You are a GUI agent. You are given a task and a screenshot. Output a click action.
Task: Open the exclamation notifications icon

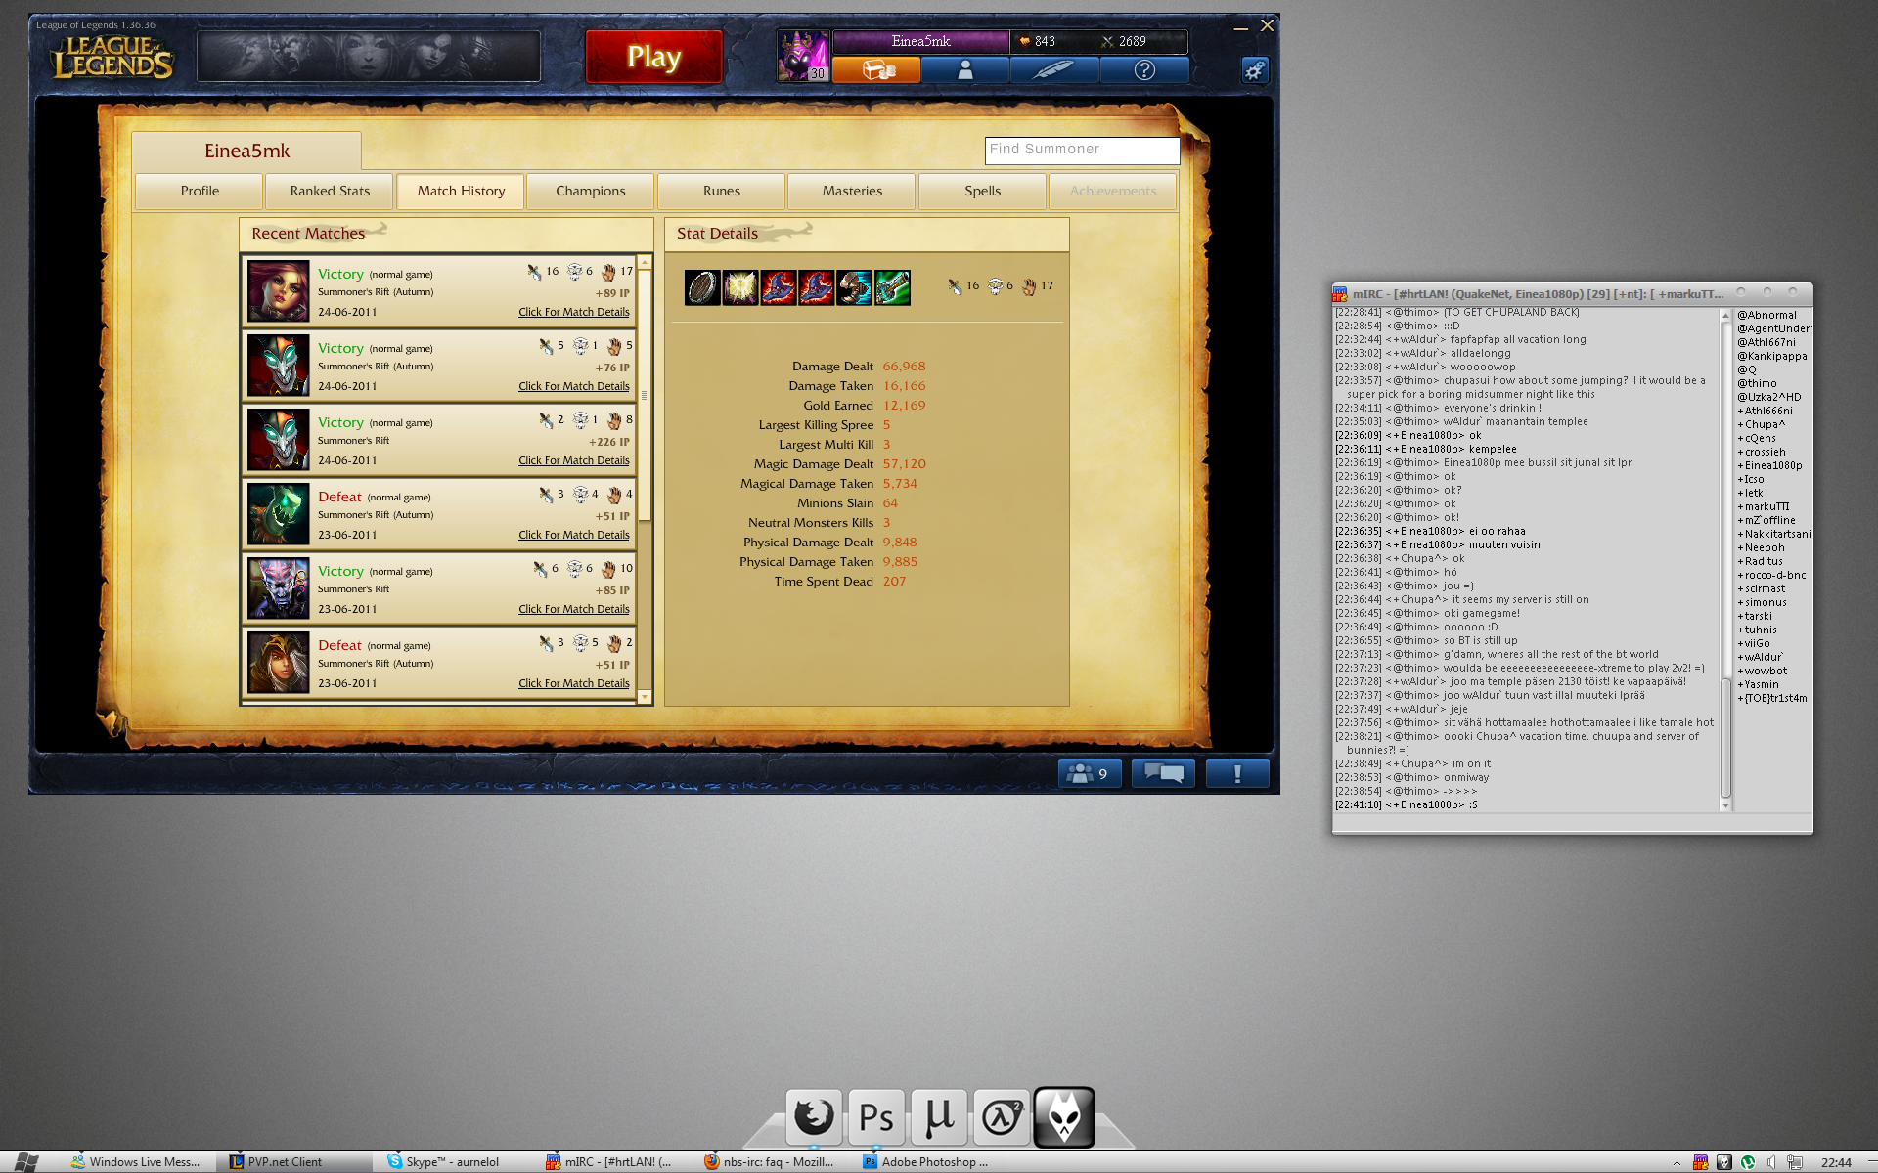1237,773
